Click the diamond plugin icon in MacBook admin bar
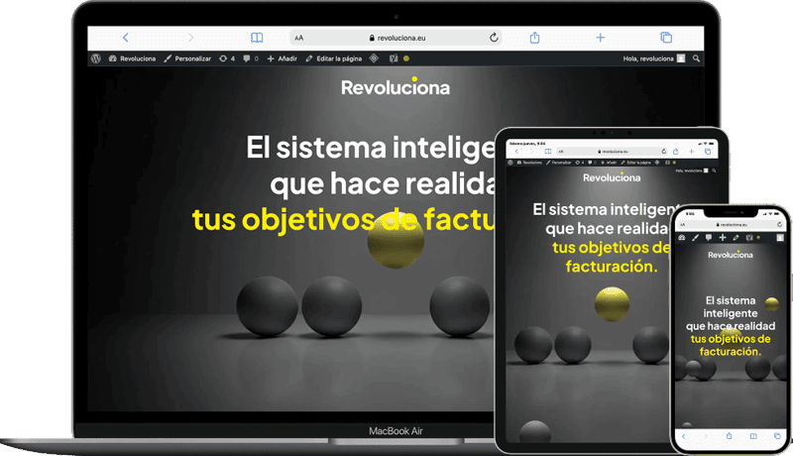Screen dimensions: 793x456 click(374, 58)
